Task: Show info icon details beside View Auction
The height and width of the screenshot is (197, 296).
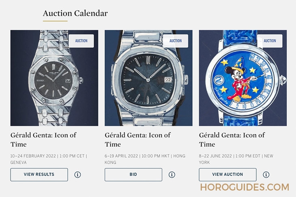Action: (266, 175)
